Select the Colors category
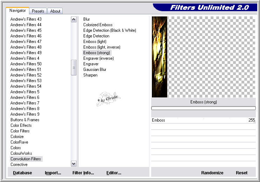Viewport: 260px width, 182px height. click(16, 148)
